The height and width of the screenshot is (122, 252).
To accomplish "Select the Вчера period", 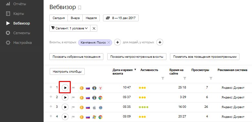I will pos(75,18).
